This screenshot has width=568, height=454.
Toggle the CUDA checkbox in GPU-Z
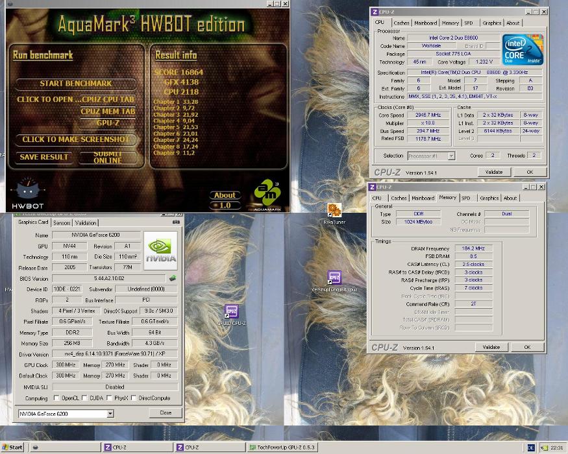84,398
